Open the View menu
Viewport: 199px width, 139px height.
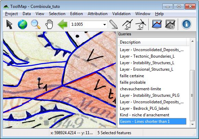[40, 14]
